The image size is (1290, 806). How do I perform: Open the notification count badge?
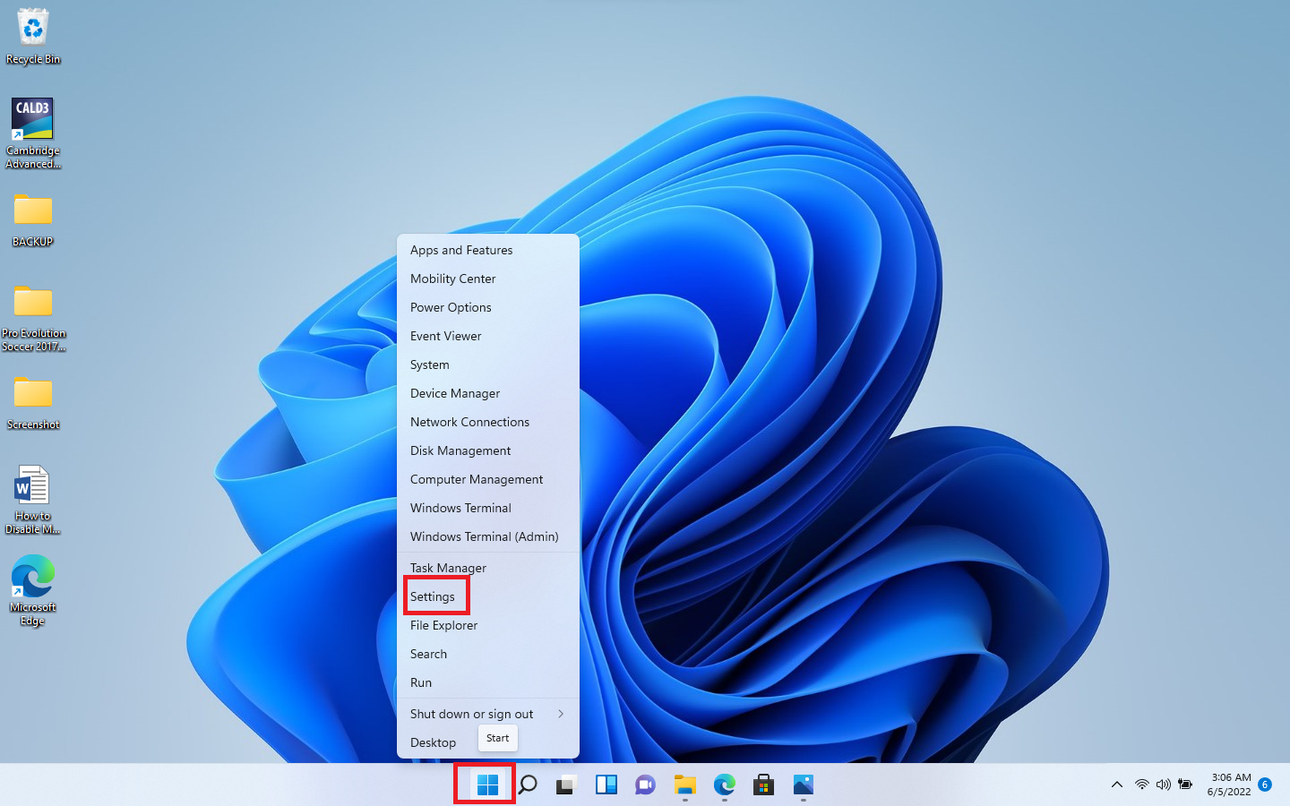pyautogui.click(x=1265, y=785)
